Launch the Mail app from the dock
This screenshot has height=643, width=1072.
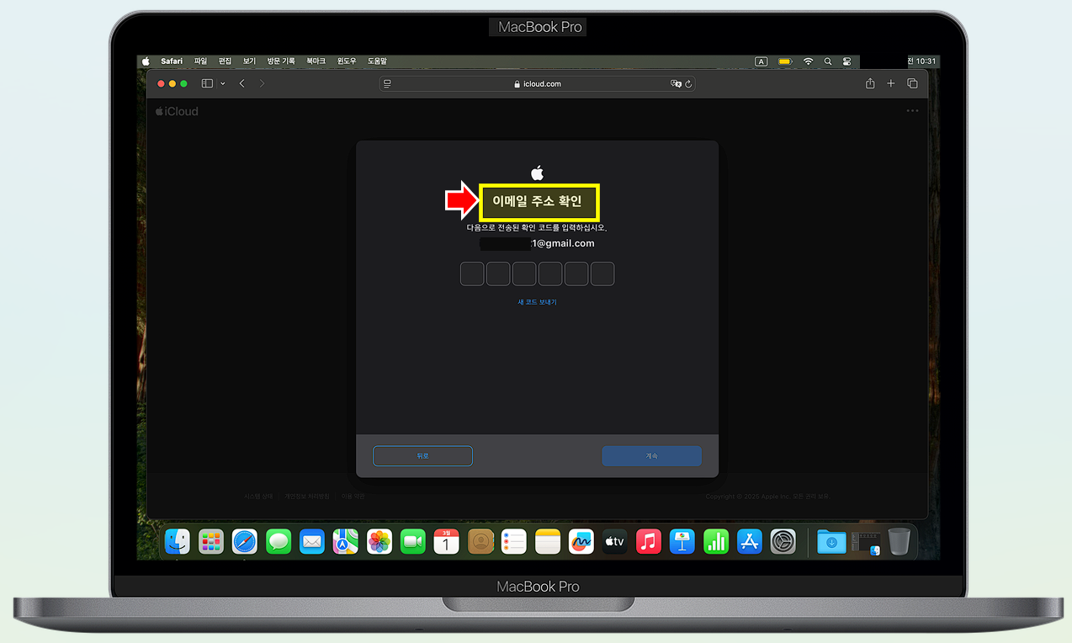tap(312, 541)
